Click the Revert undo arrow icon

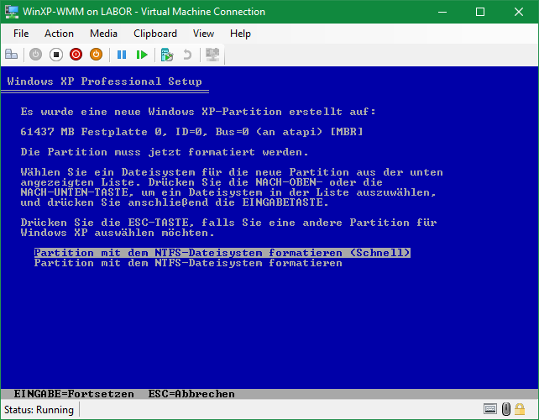point(187,55)
